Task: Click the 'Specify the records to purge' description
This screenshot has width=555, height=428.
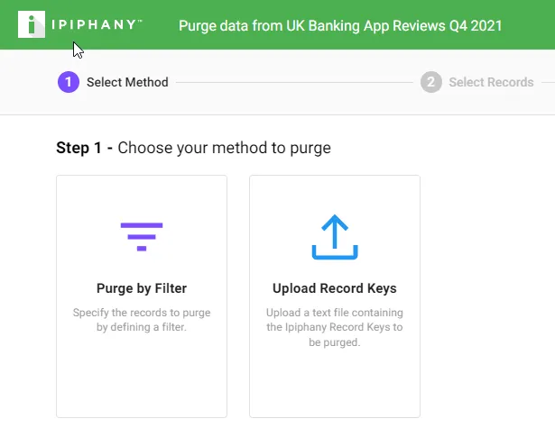Action: 142,320
